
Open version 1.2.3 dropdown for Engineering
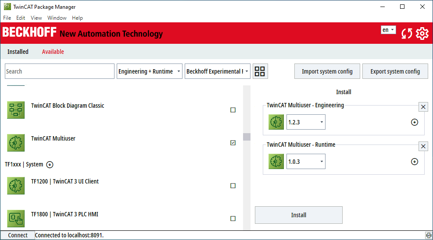click(x=306, y=122)
